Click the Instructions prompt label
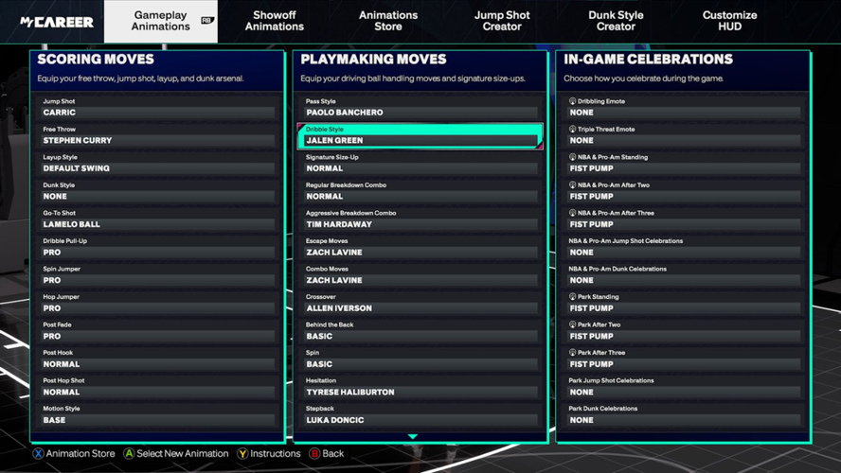Viewport: 841px width, 473px height. (276, 453)
